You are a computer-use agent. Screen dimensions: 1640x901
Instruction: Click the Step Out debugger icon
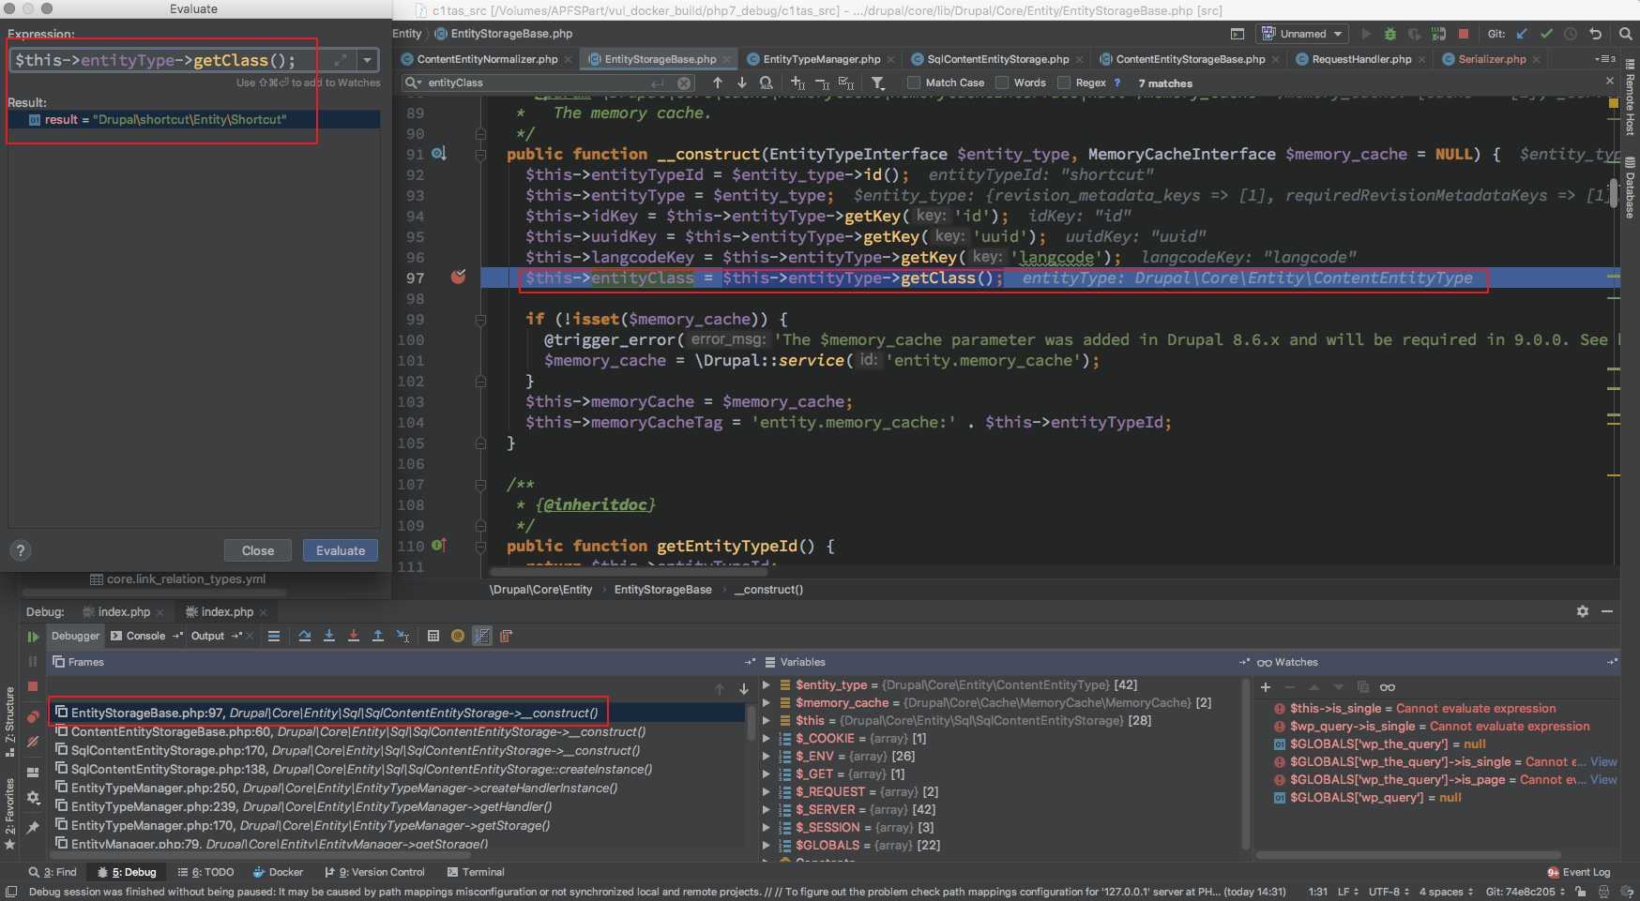tap(378, 636)
